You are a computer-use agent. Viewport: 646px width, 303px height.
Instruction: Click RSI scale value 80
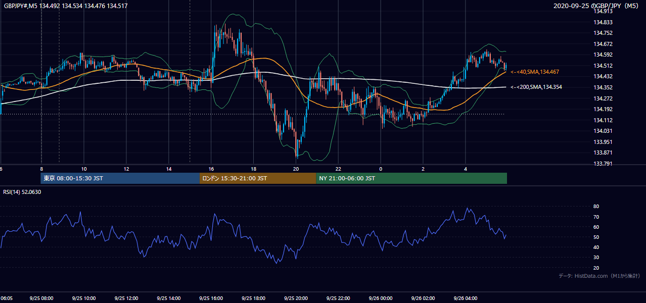pos(596,207)
